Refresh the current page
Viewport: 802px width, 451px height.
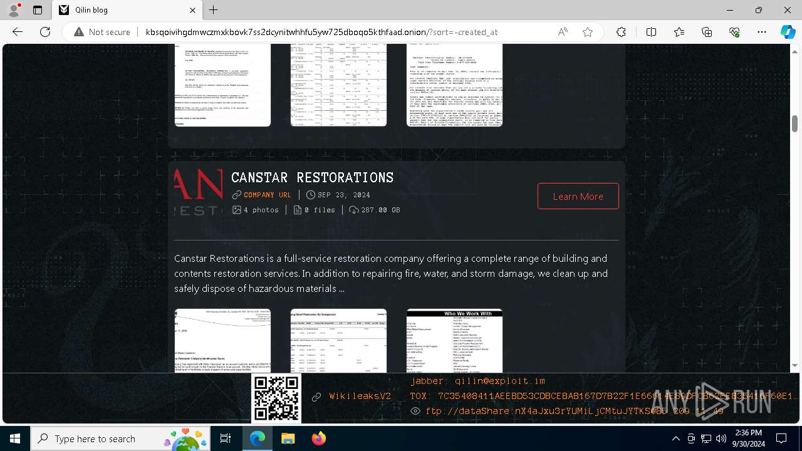(45, 32)
